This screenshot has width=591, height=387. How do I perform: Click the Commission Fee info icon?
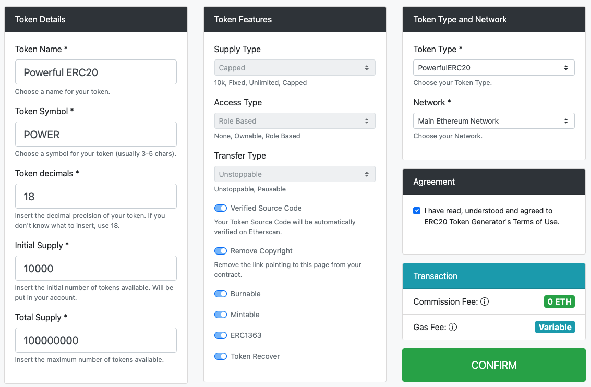coord(485,301)
